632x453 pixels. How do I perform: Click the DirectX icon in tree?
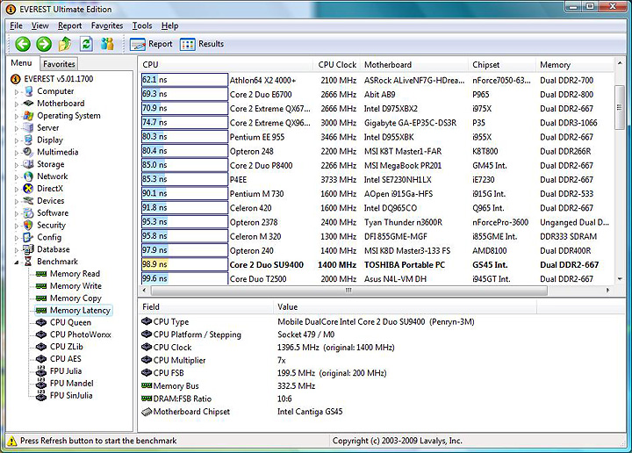click(28, 189)
